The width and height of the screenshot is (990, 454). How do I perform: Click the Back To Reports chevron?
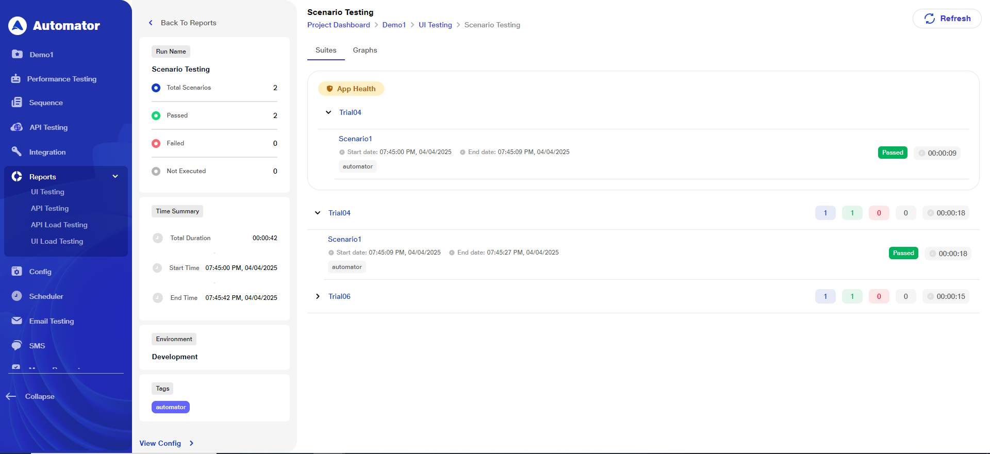pos(151,23)
